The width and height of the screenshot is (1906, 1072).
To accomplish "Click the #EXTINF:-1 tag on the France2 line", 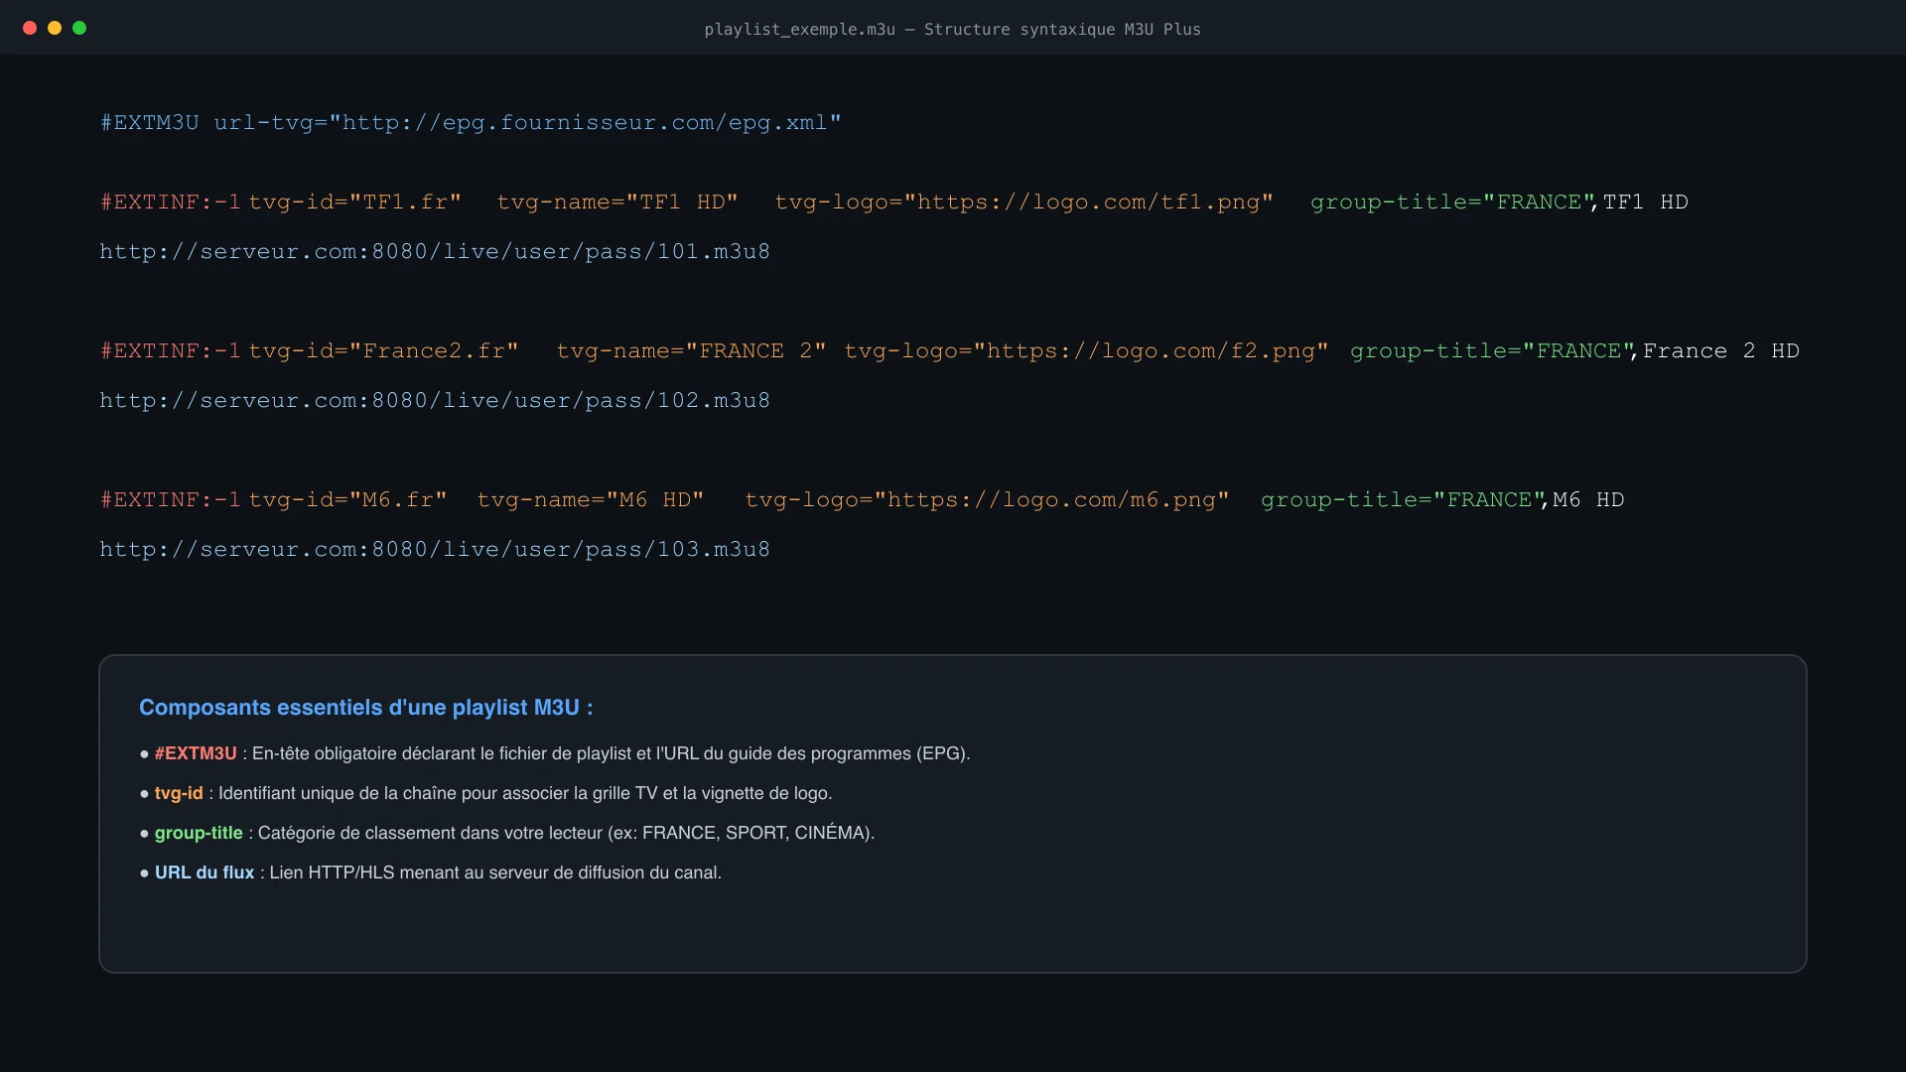I will pyautogui.click(x=171, y=351).
